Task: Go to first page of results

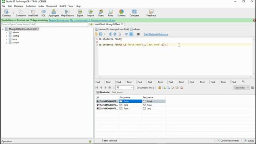Action: 97,88
